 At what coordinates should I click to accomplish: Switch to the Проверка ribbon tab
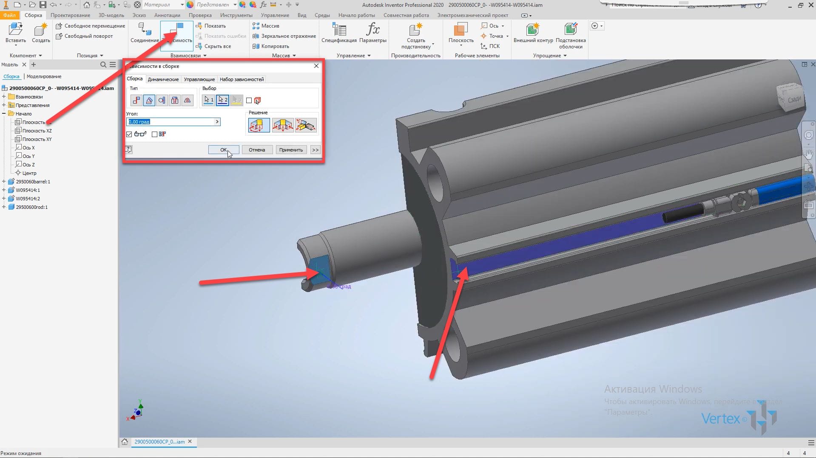click(x=200, y=15)
